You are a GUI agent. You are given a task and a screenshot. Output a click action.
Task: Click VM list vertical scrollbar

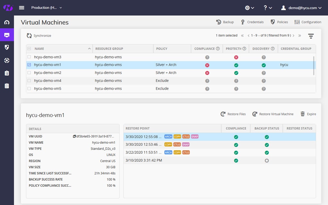tap(314, 65)
